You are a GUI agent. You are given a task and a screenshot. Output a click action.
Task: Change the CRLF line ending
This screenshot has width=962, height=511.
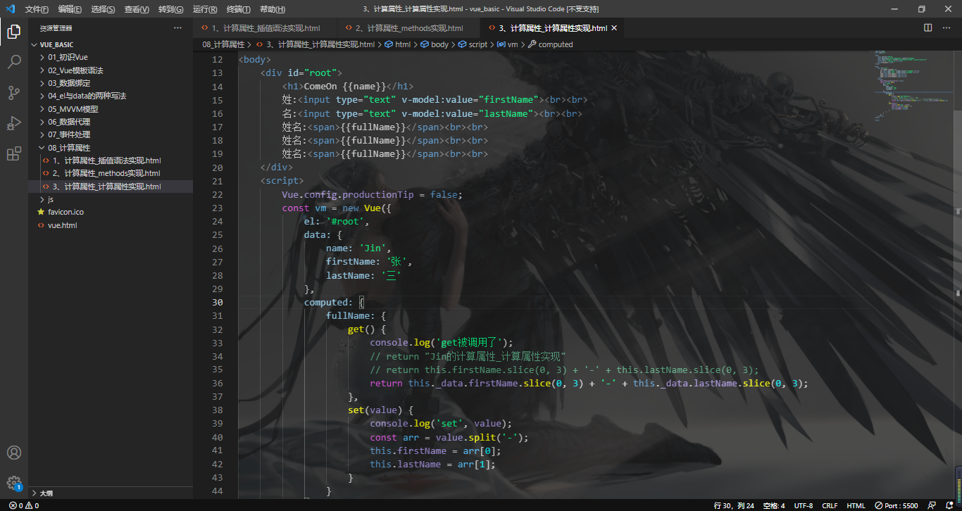click(x=830, y=505)
